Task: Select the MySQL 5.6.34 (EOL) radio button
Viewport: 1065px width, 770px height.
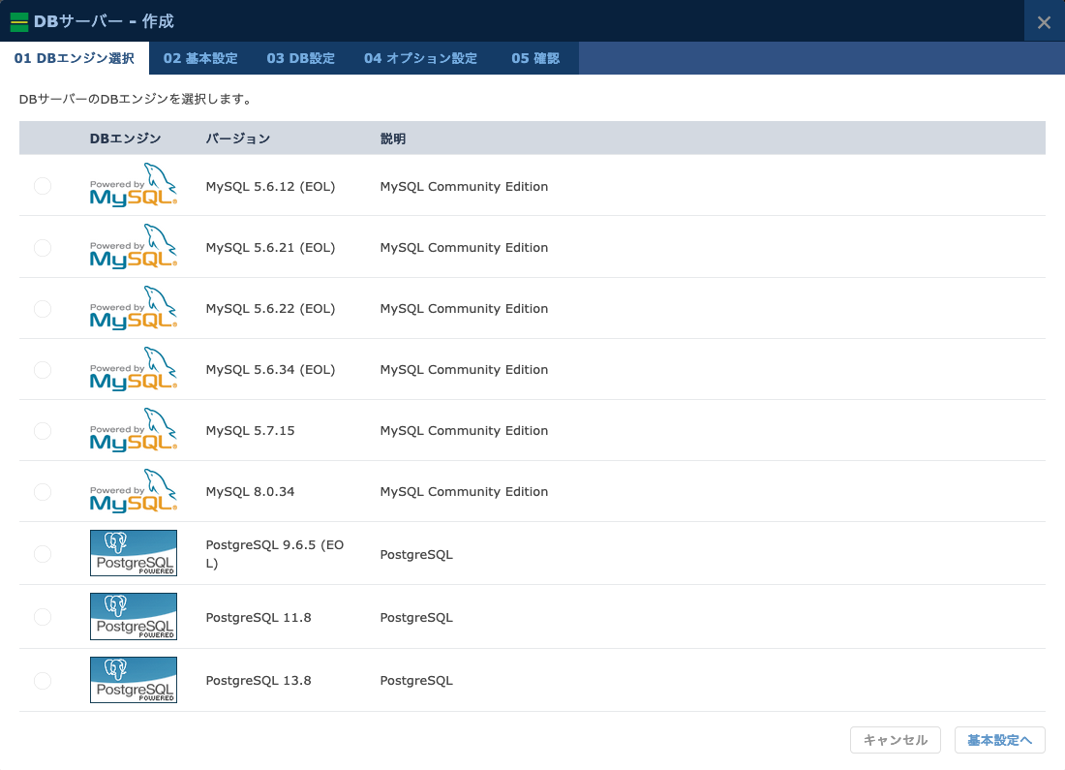Action: click(x=43, y=370)
